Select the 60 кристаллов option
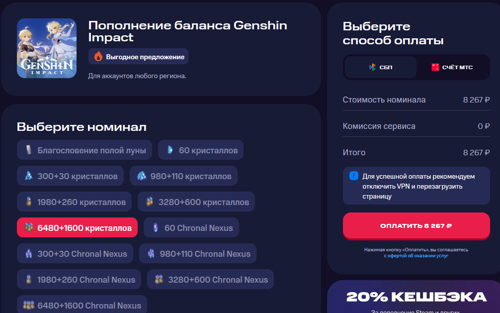The width and height of the screenshot is (500, 313). [x=201, y=150]
